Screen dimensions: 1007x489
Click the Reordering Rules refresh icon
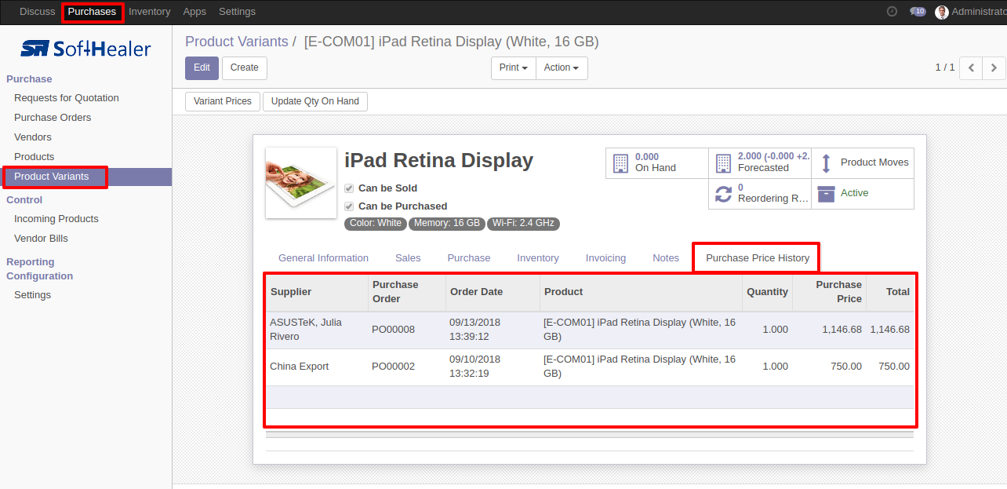point(723,193)
